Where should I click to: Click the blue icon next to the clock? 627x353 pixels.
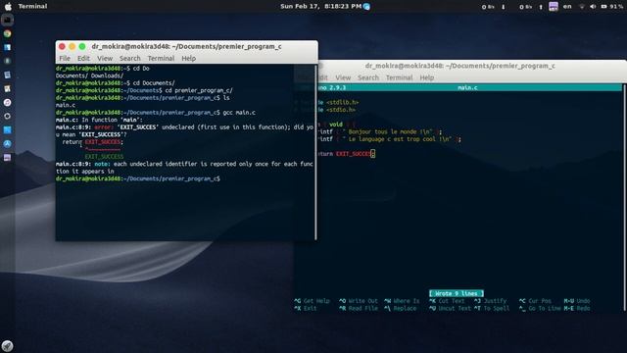(366, 7)
